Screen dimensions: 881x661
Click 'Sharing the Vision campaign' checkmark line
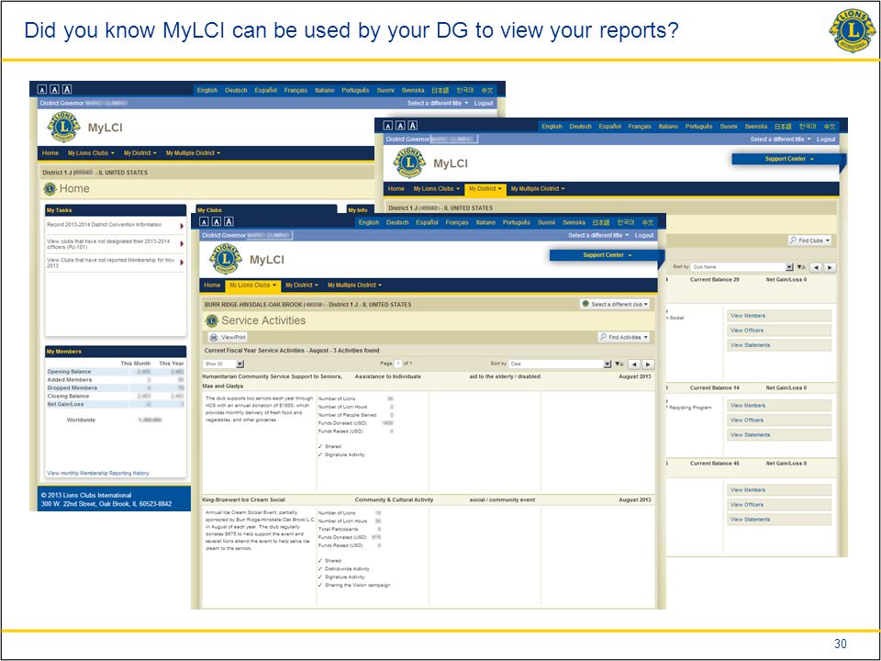(354, 585)
